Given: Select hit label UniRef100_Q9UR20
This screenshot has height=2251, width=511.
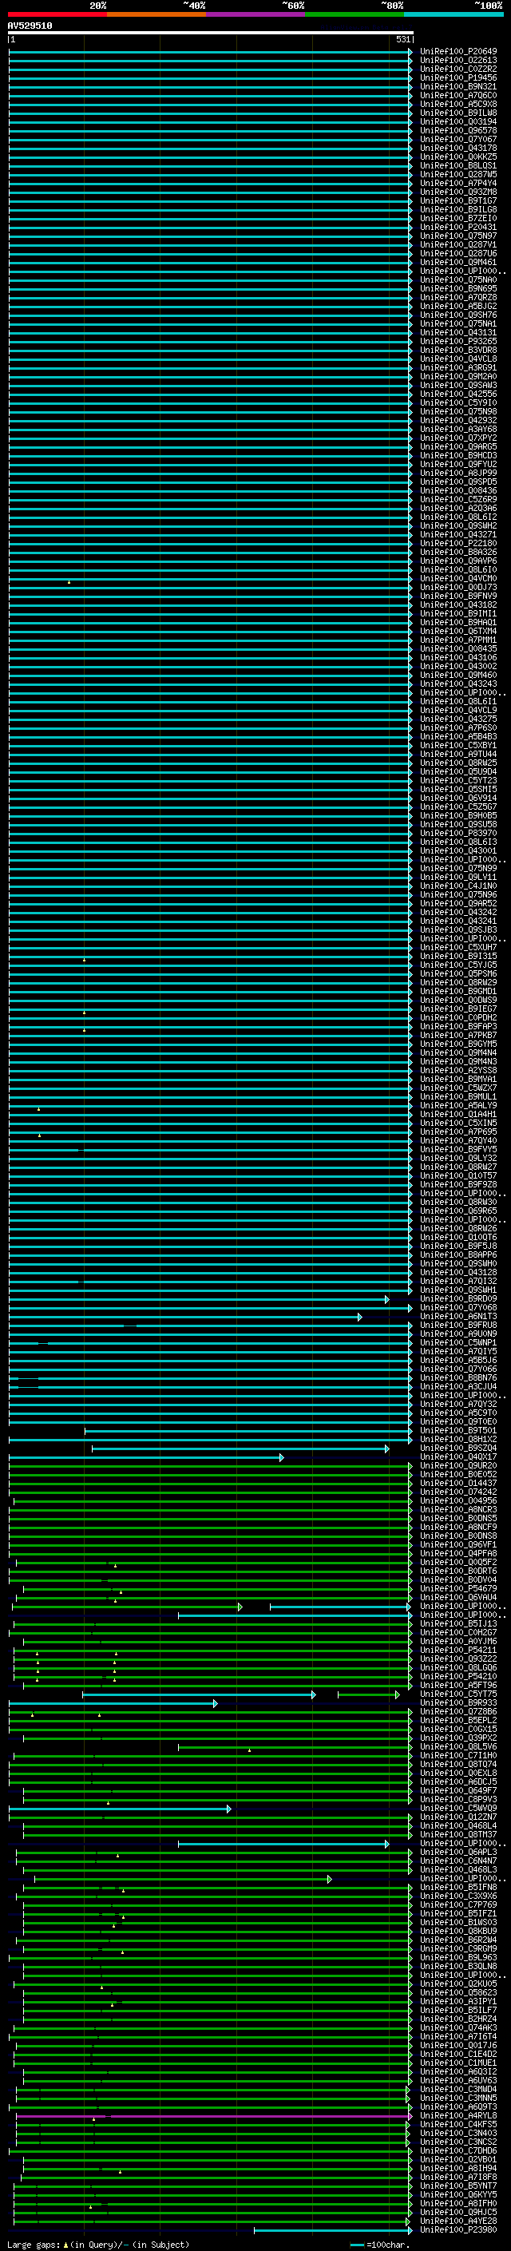Looking at the screenshot, I should click(x=458, y=1466).
